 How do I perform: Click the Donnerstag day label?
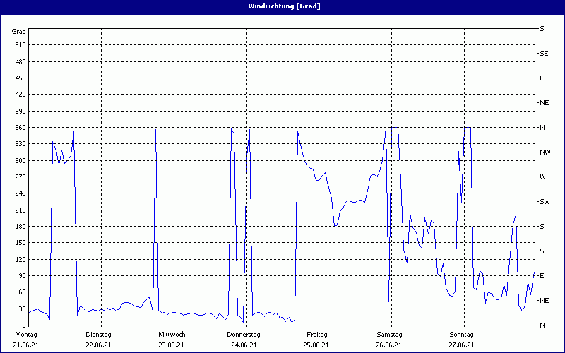click(x=244, y=334)
